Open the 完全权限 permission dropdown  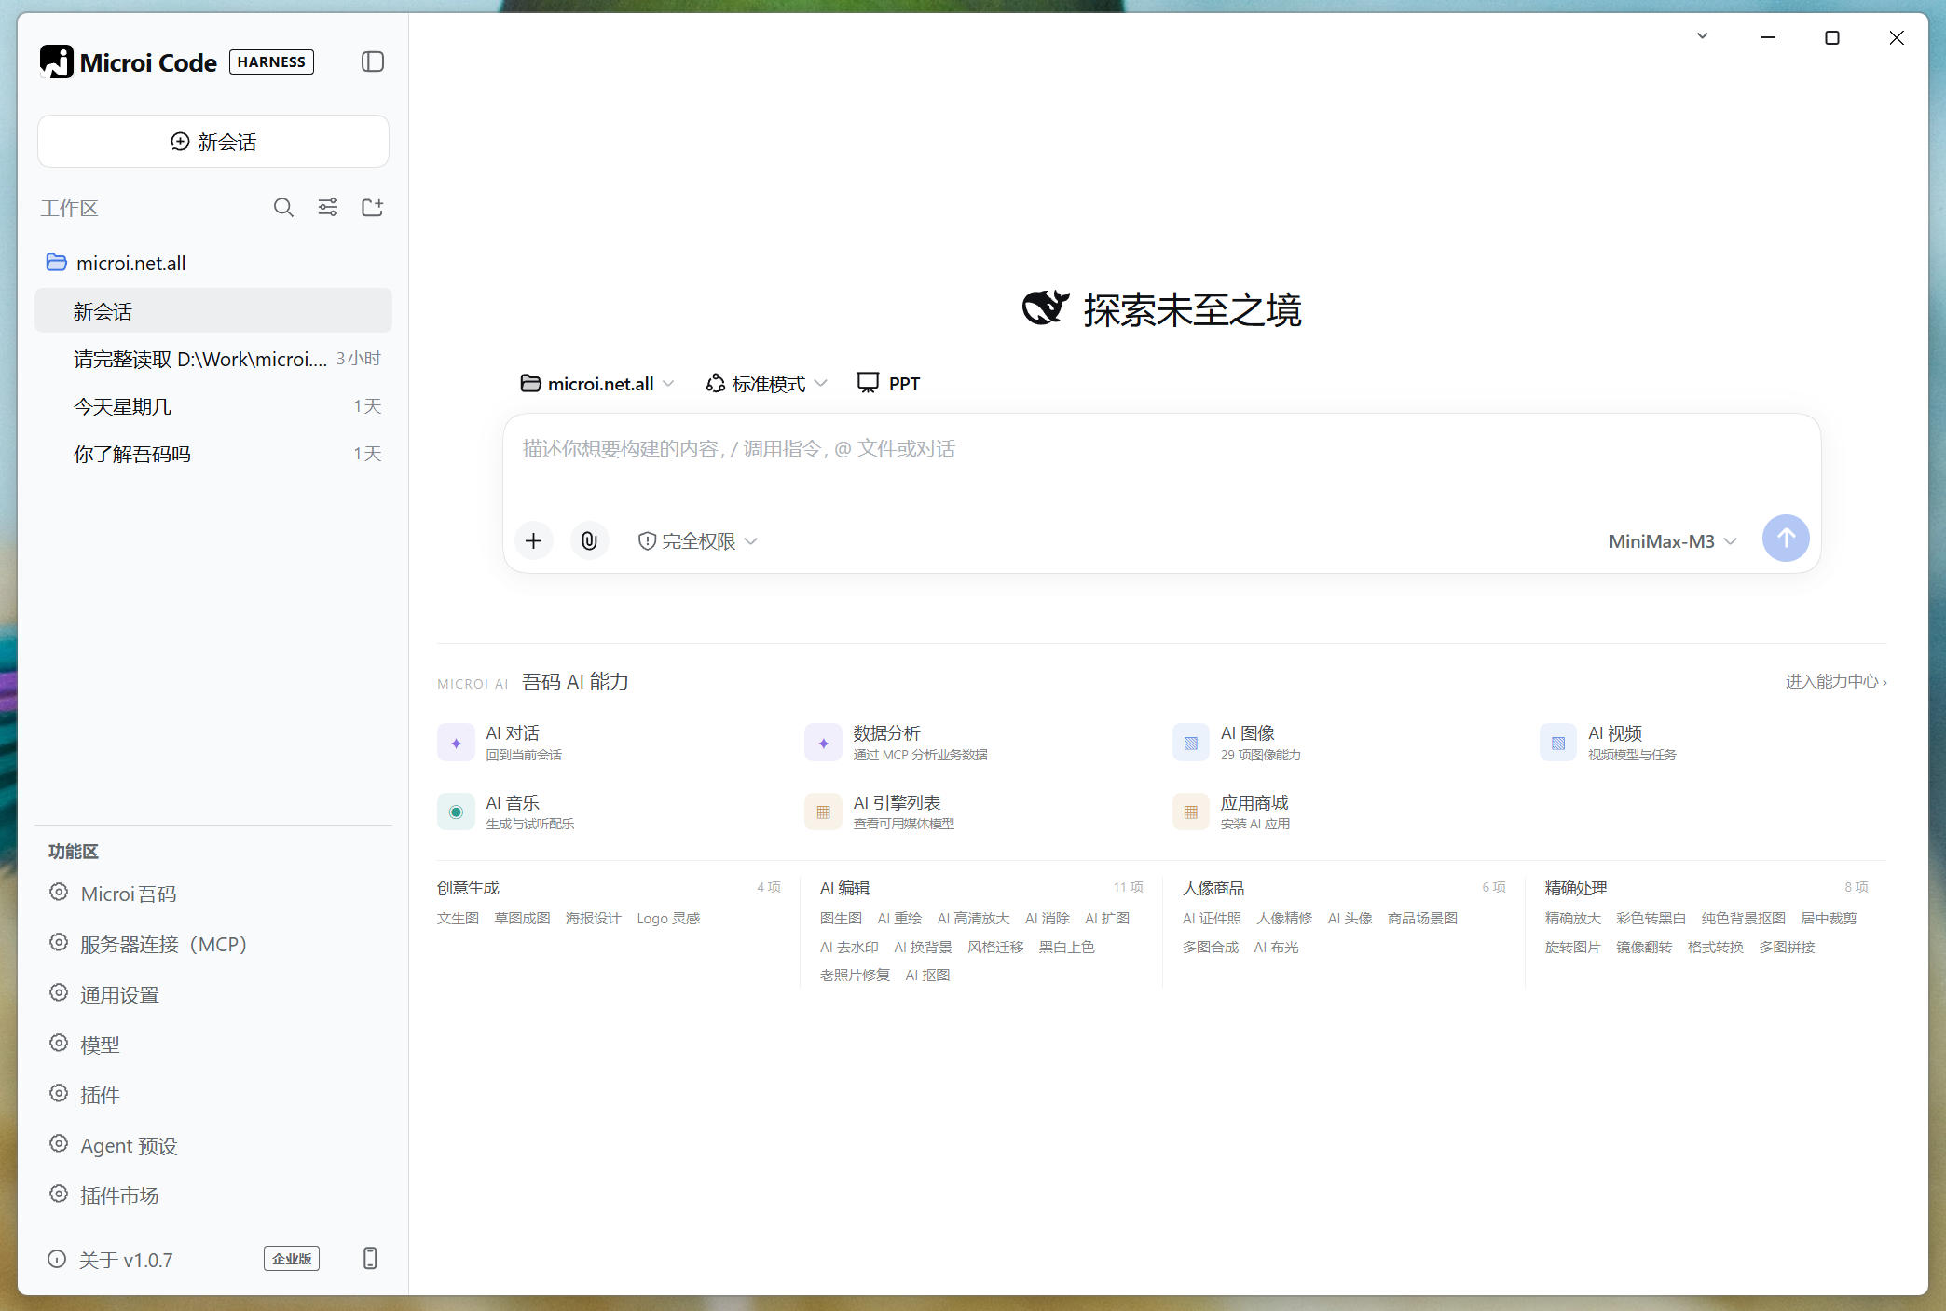[698, 540]
